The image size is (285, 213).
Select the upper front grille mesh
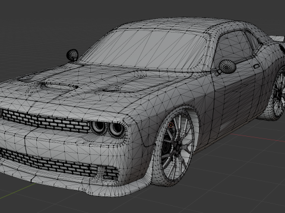click(x=46, y=120)
